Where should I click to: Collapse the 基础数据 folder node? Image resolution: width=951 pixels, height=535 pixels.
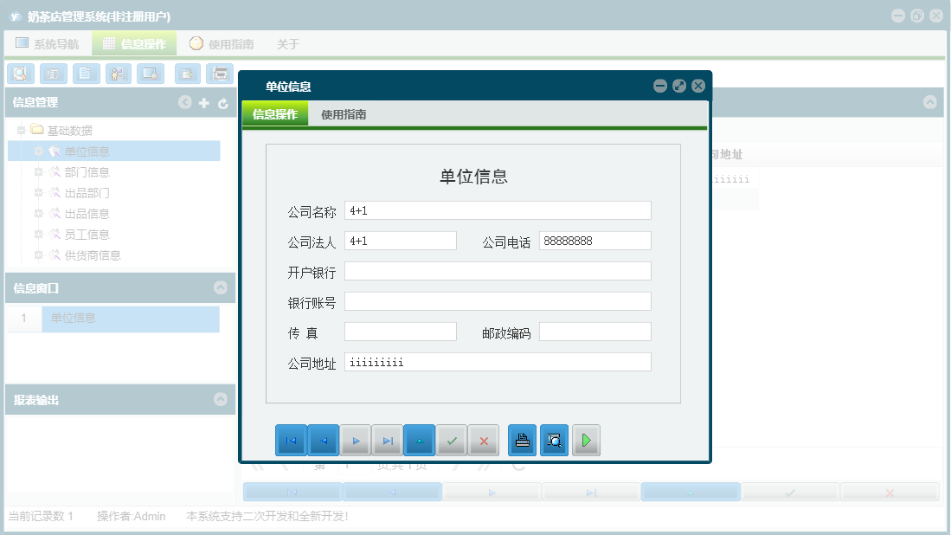click(23, 130)
